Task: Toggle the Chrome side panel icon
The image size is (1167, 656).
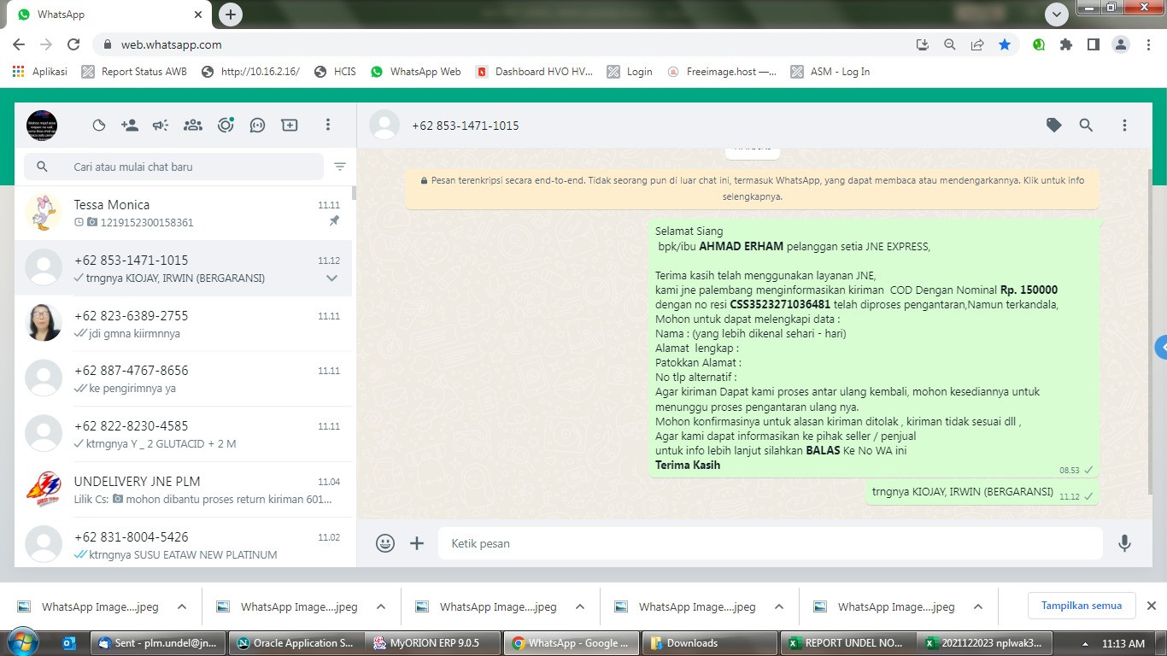Action: [1094, 44]
